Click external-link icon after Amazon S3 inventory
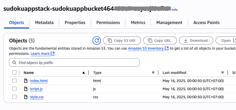 click(x=167, y=49)
